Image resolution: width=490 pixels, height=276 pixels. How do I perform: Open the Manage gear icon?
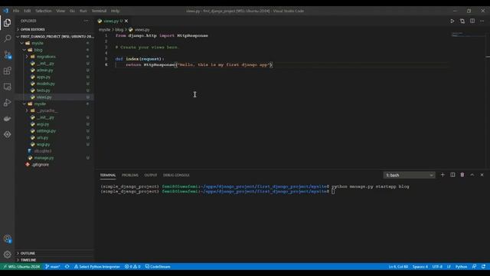pyautogui.click(x=7, y=255)
